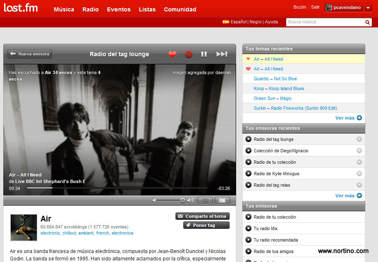Play the Radio de Kylie Minogue station
This screenshot has width=378, height=262.
[248, 174]
